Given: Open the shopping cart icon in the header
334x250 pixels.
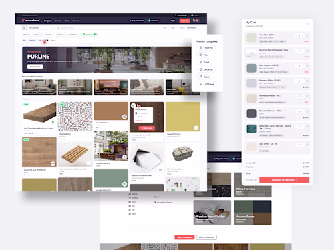Looking at the screenshot, I should click(x=196, y=21).
